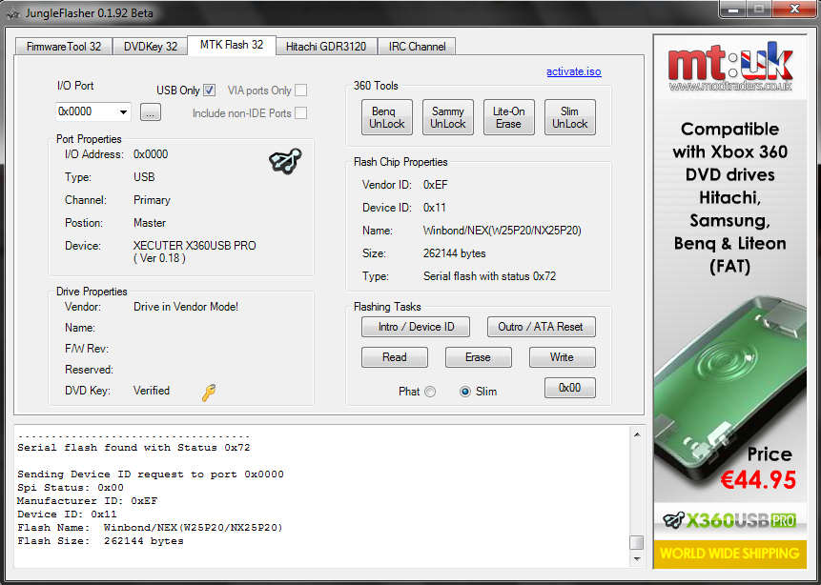Click the 'Drive in Vendor Mode!' text
The image size is (821, 585).
tap(186, 307)
